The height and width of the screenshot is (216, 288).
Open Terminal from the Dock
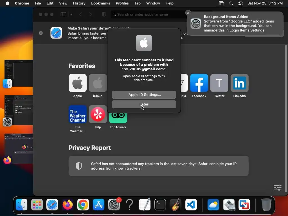pyautogui.click(x=160, y=204)
